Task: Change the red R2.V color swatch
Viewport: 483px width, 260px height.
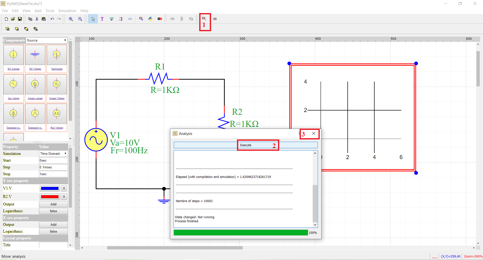Action: click(x=50, y=197)
